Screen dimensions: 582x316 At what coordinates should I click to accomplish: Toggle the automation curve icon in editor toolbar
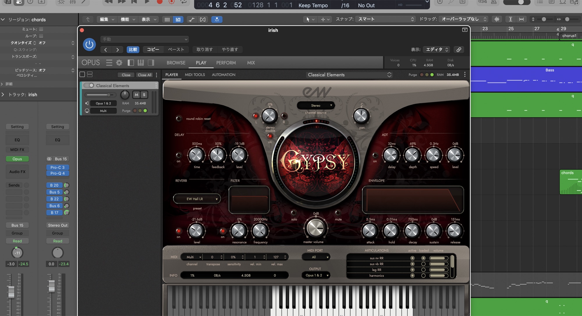(x=192, y=19)
